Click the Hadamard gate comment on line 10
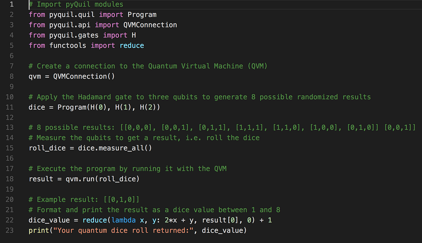Screen dimensions: 422x243 pyautogui.click(x=199, y=97)
